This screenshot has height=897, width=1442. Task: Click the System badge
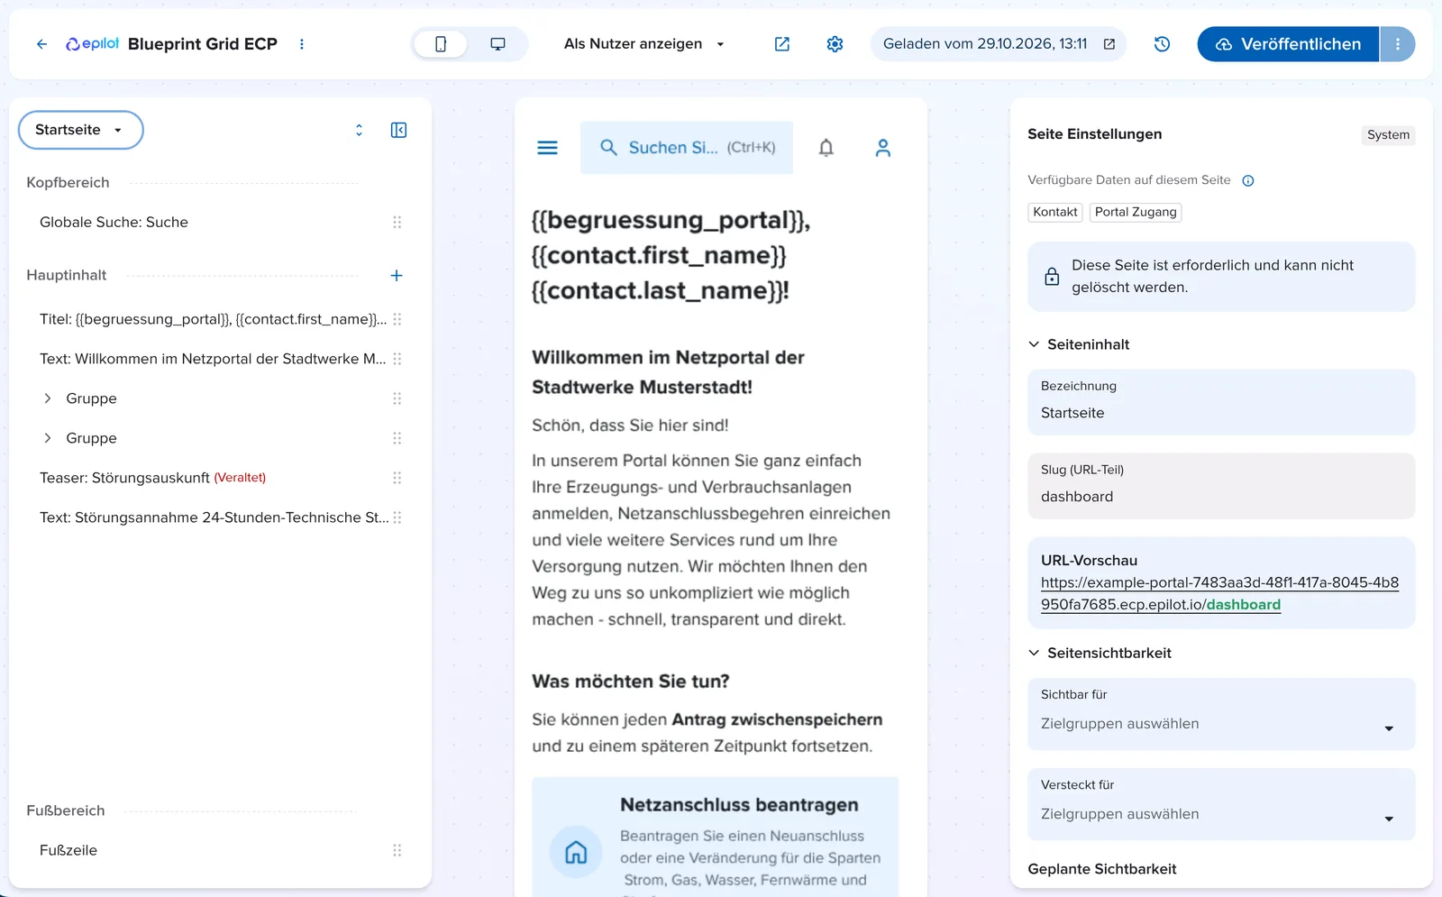click(1388, 135)
